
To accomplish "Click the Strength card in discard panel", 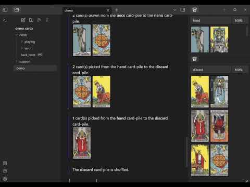I will pos(200,91).
